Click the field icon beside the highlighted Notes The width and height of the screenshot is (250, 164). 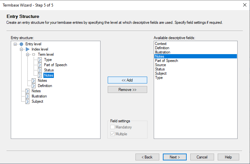[x=40, y=75]
